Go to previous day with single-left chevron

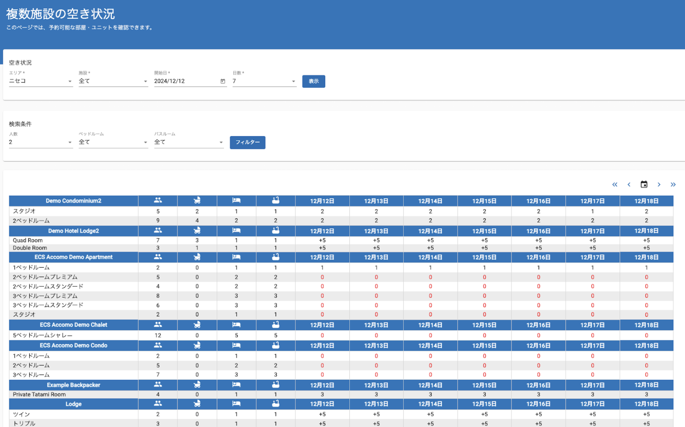pos(629,185)
